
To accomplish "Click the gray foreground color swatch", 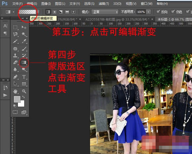I will click(x=17, y=99).
